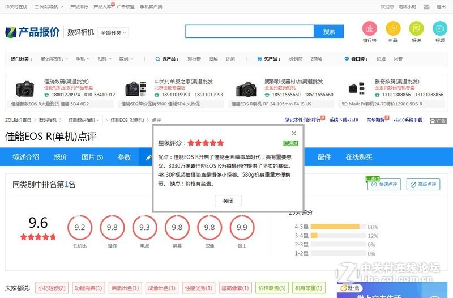This screenshot has height=298, width=453.
Task: Click the 评测 link
Action: click(x=230, y=59)
